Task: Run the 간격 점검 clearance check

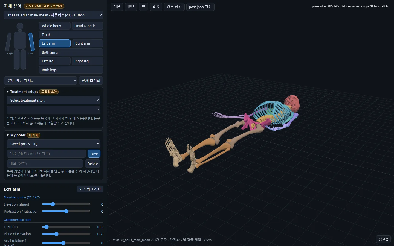Action: [x=174, y=7]
